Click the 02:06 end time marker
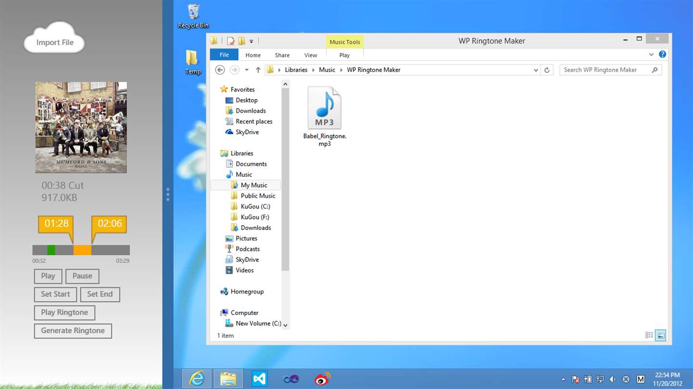 110,224
